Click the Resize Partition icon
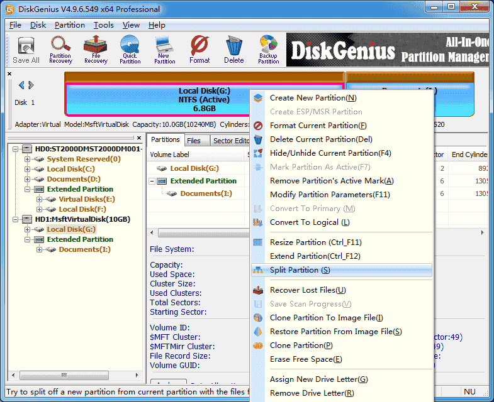The image size is (494, 402). click(x=258, y=242)
